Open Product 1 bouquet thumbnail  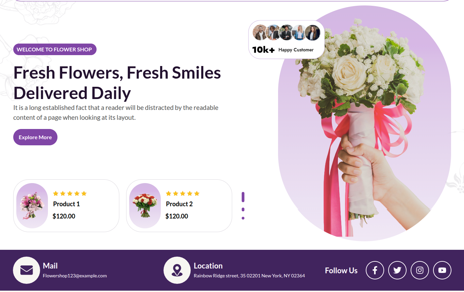(32, 206)
